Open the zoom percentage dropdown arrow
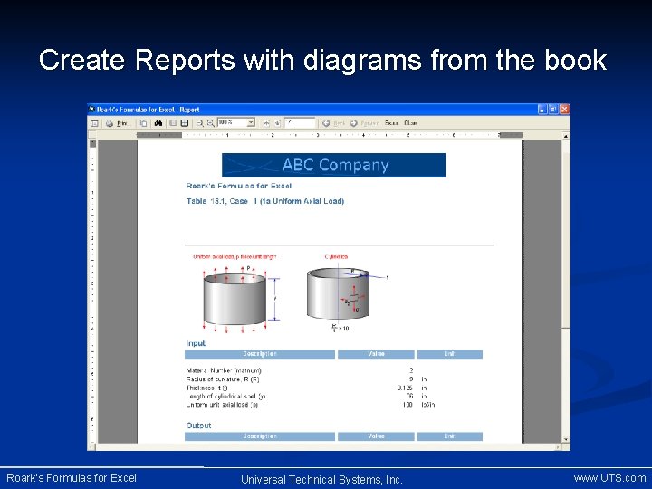Screen dimensions: 652x489 click(x=251, y=122)
